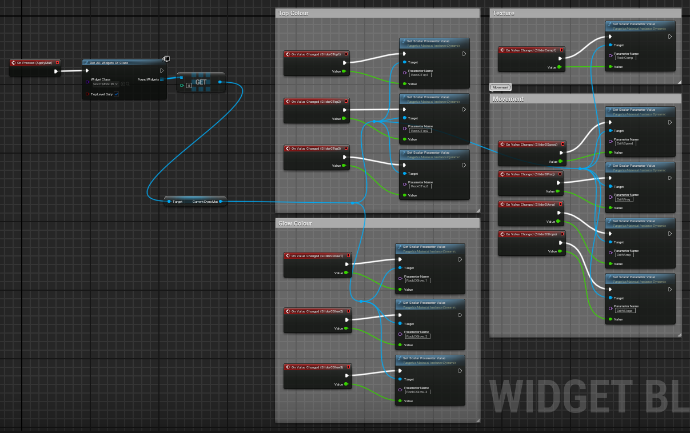Click the Movement comment bubble tag

500,87
